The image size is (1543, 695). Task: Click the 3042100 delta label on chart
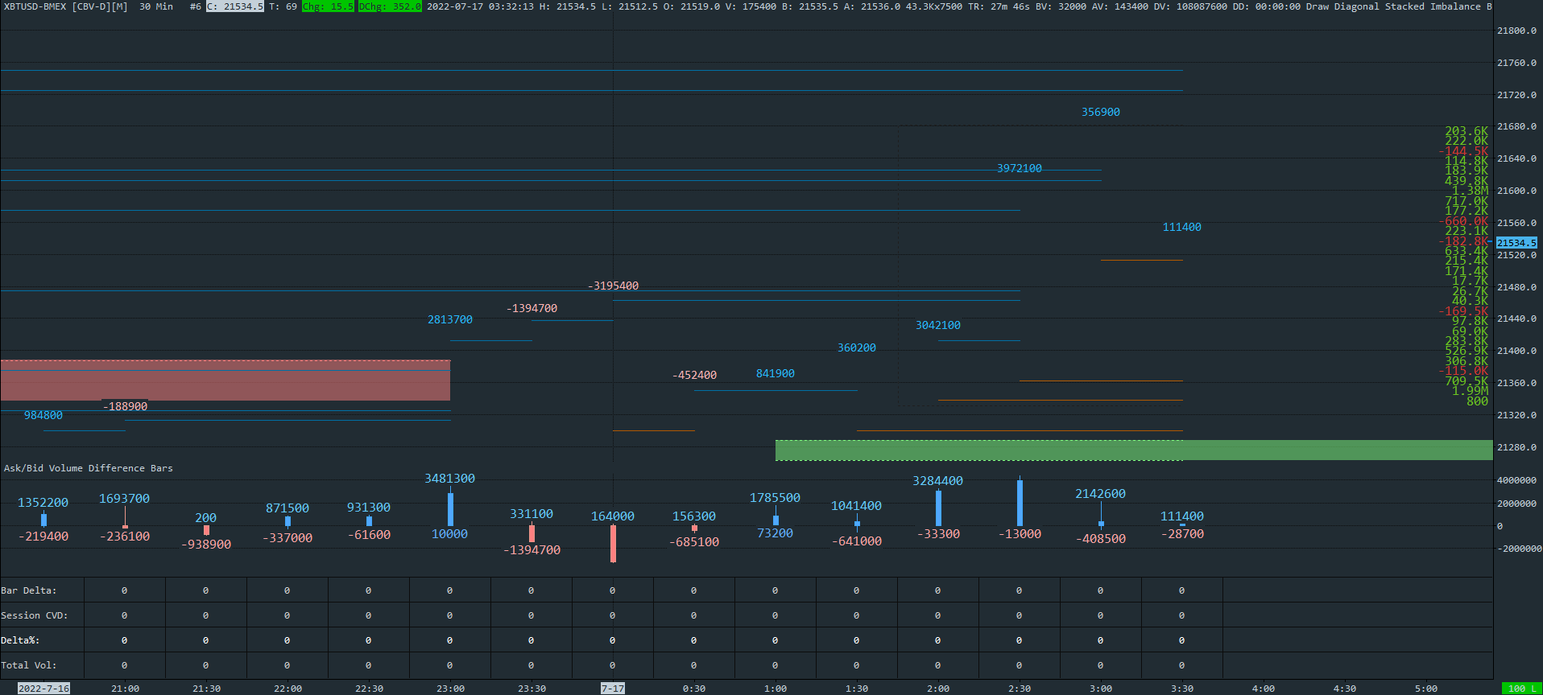(x=937, y=325)
